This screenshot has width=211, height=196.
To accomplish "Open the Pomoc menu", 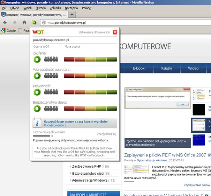I will pos(86,8).
